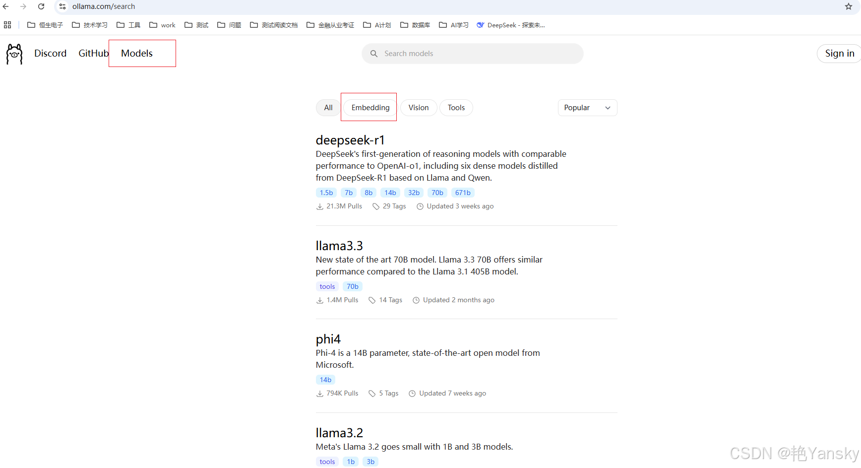Open the 问题 bookmark folder
The image size is (861, 468).
pos(229,25)
